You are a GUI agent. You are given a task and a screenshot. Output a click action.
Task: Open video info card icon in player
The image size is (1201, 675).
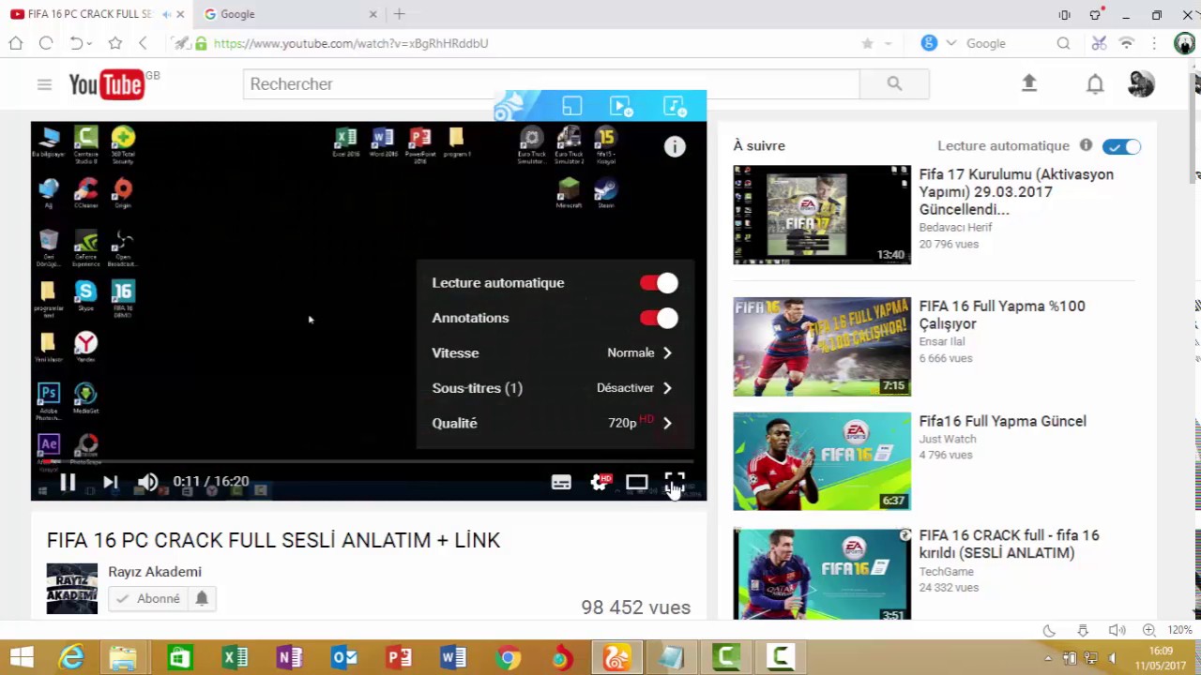[x=675, y=146]
